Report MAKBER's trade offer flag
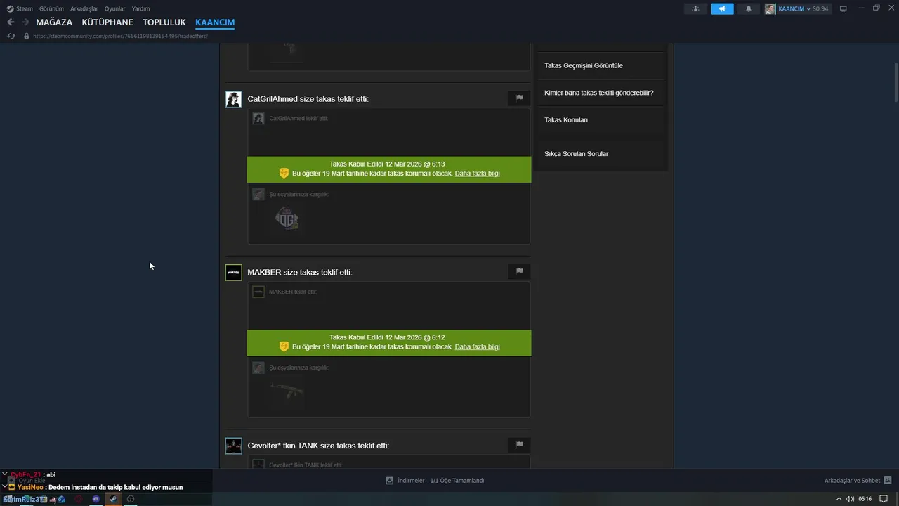This screenshot has width=899, height=506. pyautogui.click(x=519, y=271)
